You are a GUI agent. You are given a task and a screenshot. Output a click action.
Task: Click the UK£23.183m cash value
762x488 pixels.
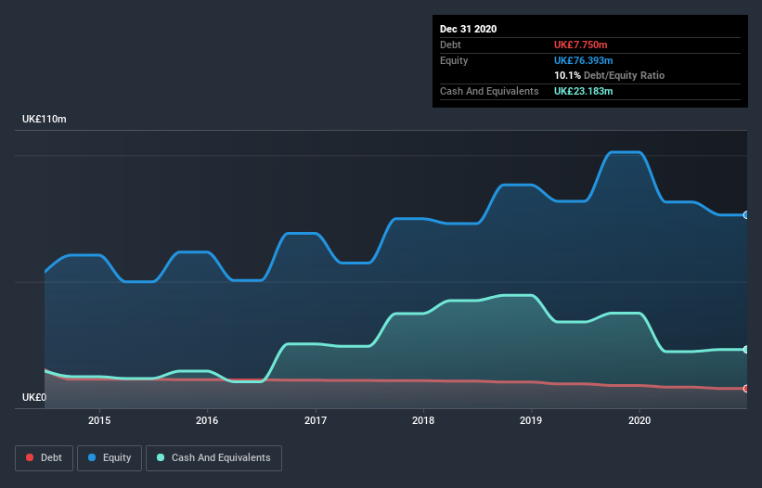tap(583, 91)
